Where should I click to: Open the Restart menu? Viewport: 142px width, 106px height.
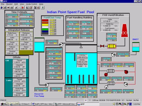9,4
